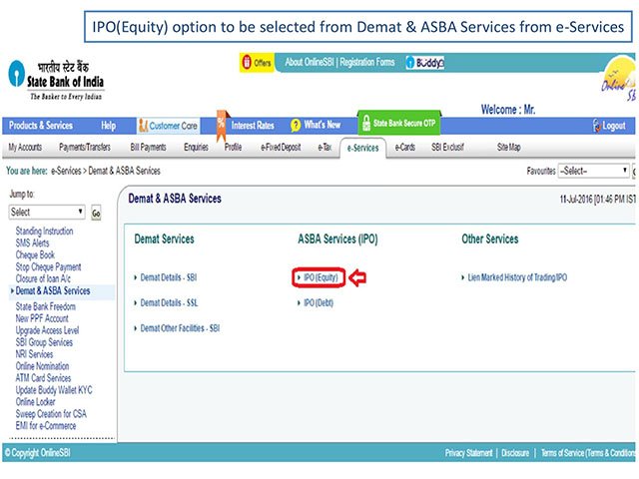Select the e-Services tab
639x479 pixels.
pyautogui.click(x=362, y=148)
